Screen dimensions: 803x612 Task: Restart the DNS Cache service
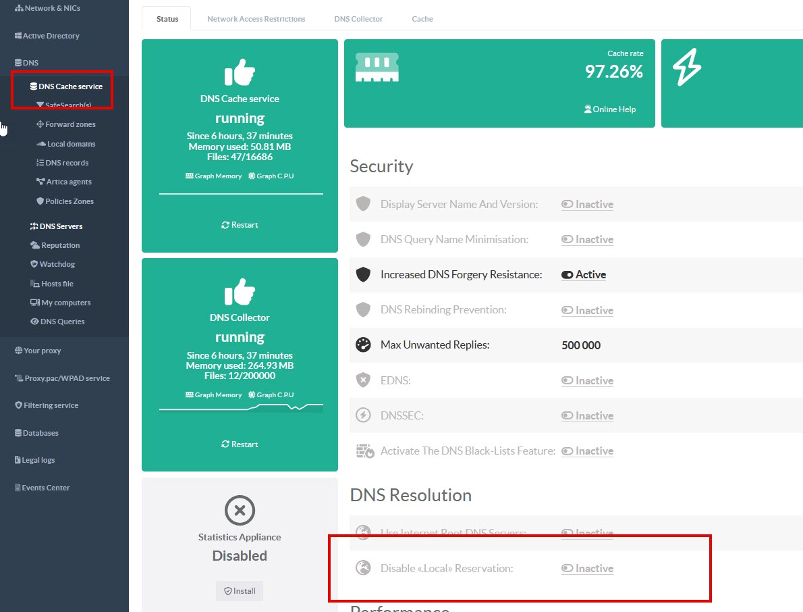pos(240,225)
